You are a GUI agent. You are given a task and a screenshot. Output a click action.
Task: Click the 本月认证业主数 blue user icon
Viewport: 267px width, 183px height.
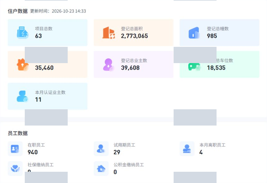coord(22,96)
